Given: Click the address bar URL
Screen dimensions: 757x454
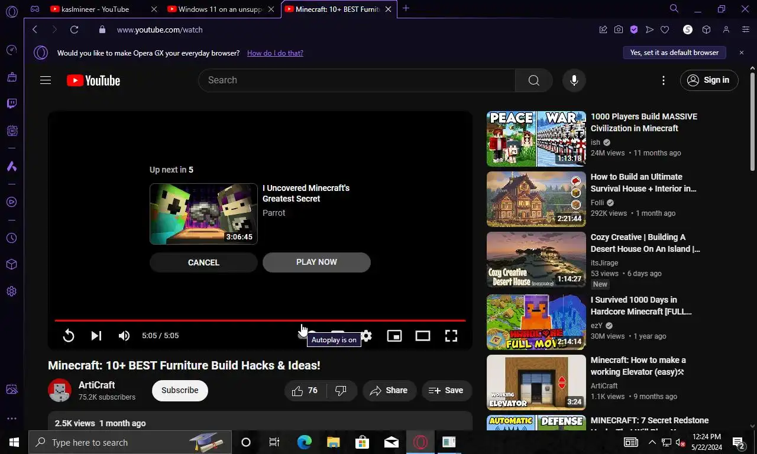Looking at the screenshot, I should [160, 30].
